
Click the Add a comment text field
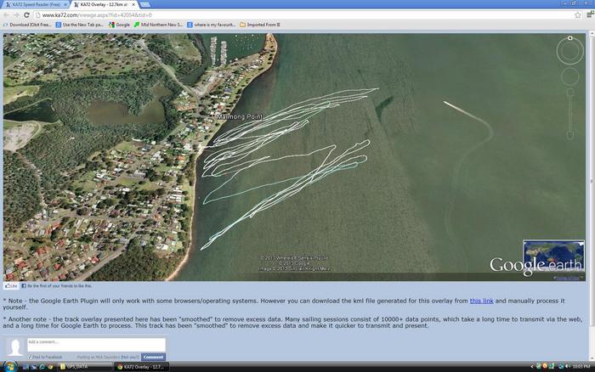(x=95, y=344)
